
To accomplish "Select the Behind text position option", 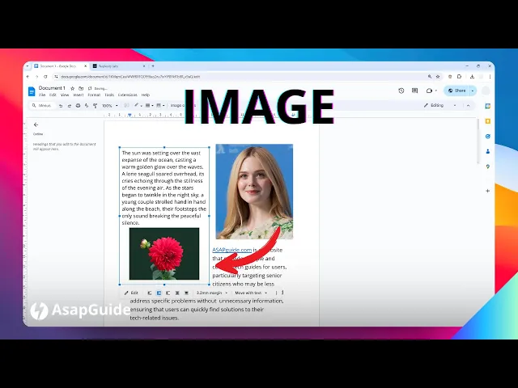I will pos(177,293).
